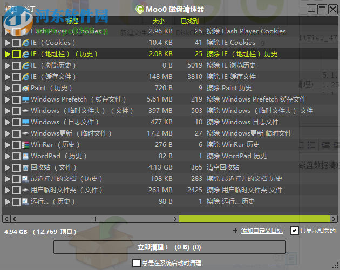Screen dimensions: 340x270
Task: Click the icon for 运行... (历史)
Action: pos(25,201)
